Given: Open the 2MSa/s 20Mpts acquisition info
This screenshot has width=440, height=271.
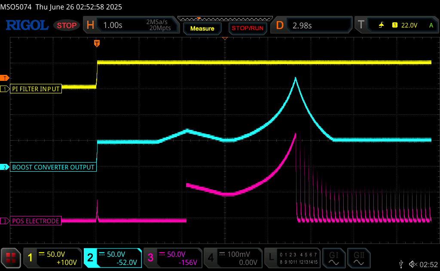Looking at the screenshot, I should [159, 25].
